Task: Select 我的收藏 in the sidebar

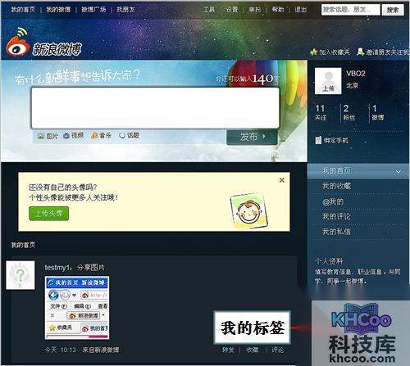Action: (x=336, y=186)
